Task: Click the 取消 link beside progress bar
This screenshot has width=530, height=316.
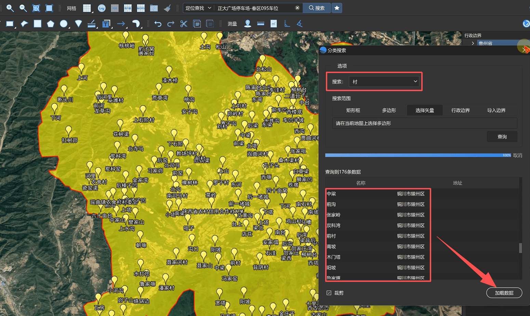Action: 517,155
